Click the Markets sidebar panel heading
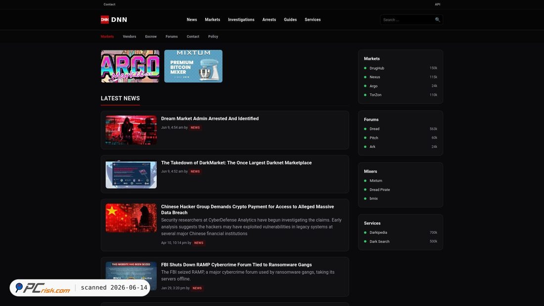Screen dimensions: 544x306 pyautogui.click(x=371, y=59)
